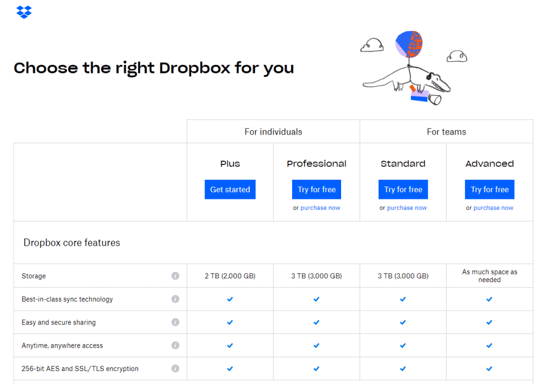Click Professional checkmark for AES encryption
Viewport: 544px width, 384px height.
tap(317, 369)
